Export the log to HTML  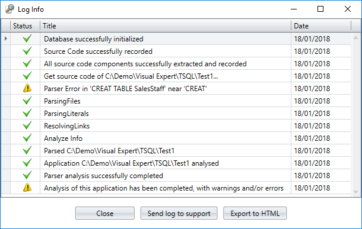tap(255, 213)
